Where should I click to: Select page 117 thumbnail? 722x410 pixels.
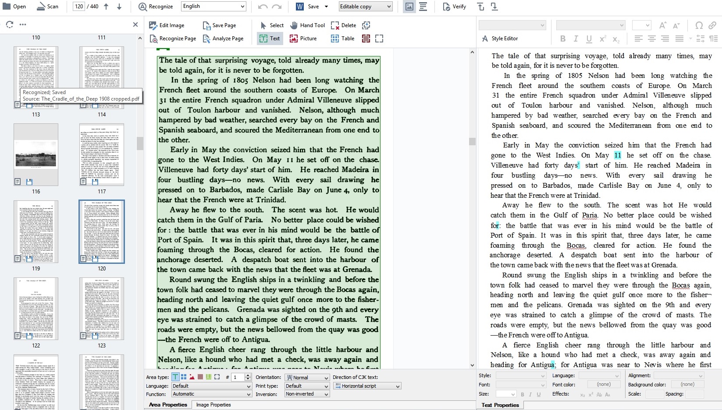[x=102, y=154]
